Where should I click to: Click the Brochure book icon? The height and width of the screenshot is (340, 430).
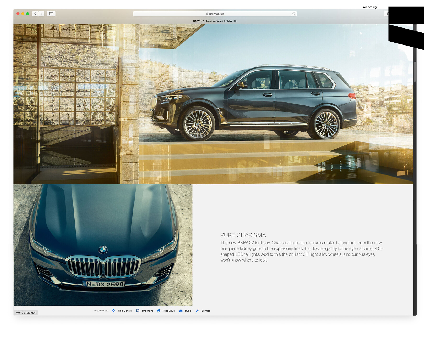[138, 311]
